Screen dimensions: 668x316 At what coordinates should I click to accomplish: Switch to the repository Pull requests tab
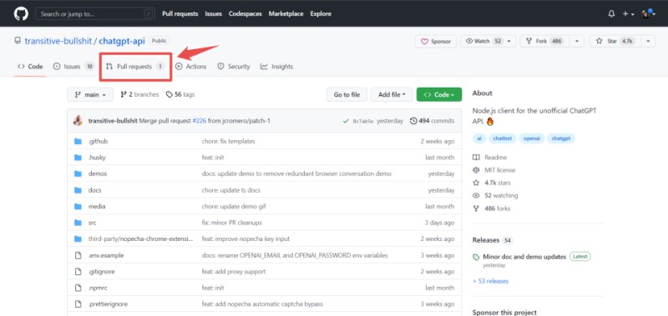(x=134, y=67)
